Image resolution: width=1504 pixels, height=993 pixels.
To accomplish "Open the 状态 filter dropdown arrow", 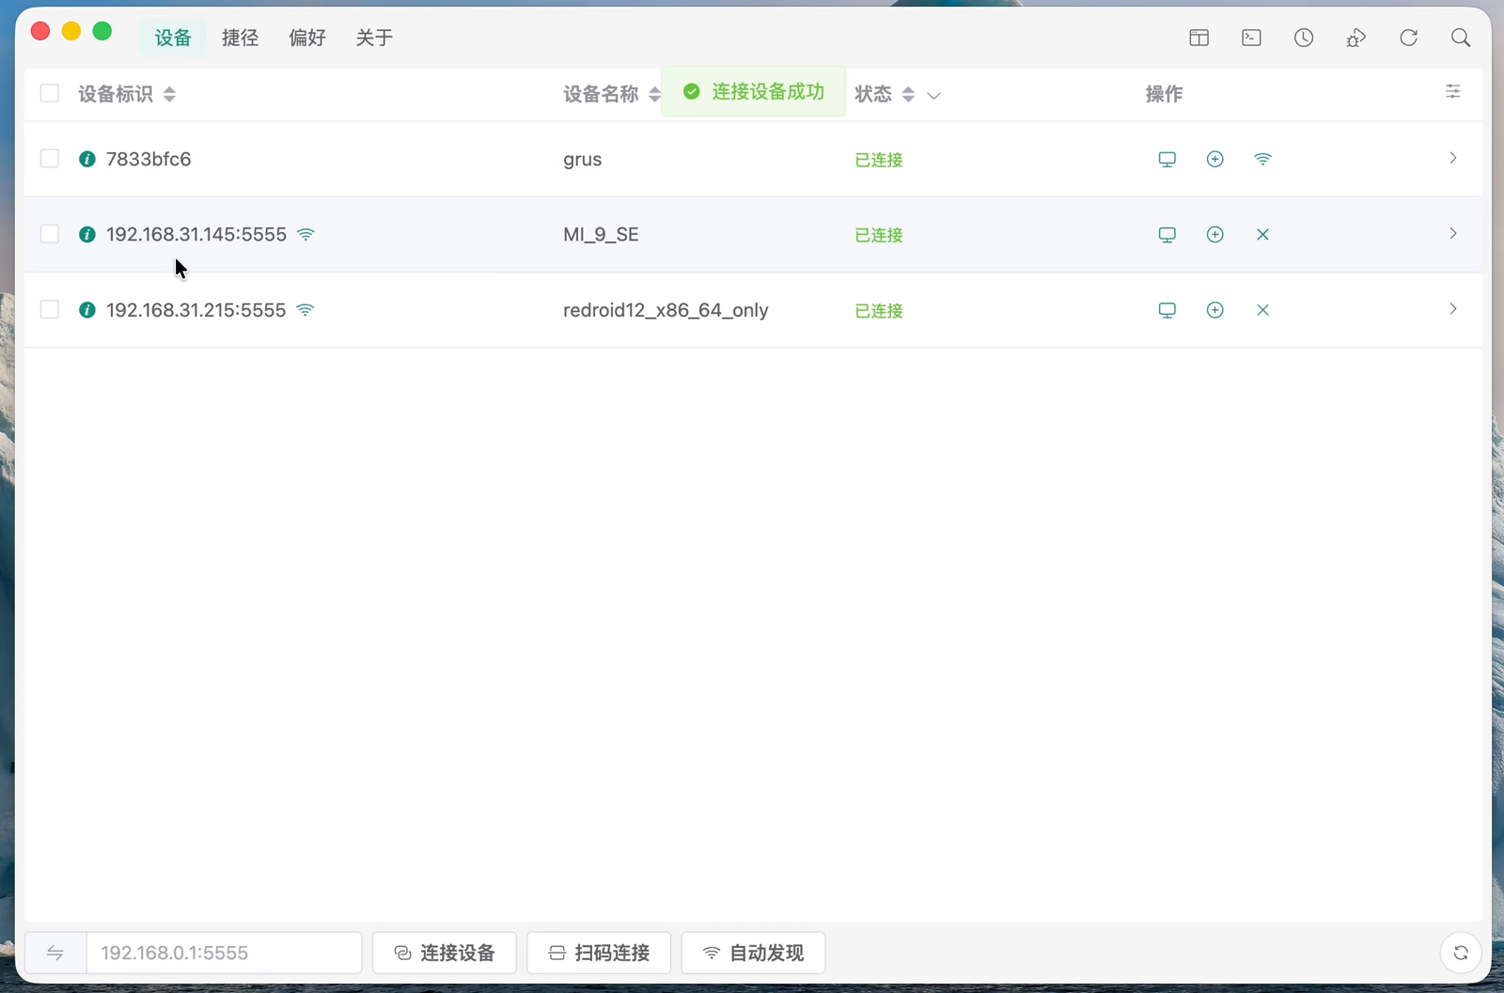I will tap(933, 95).
